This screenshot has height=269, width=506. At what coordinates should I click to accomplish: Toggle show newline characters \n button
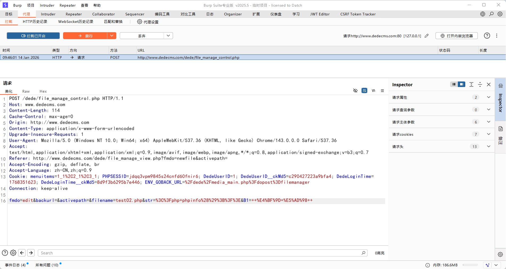pos(373,91)
